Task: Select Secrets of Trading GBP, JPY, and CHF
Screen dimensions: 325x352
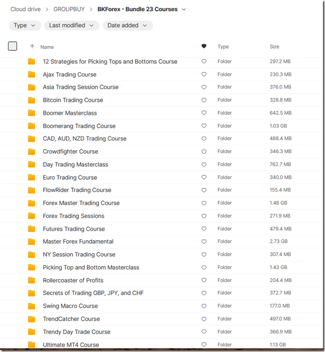Action: pos(93,293)
